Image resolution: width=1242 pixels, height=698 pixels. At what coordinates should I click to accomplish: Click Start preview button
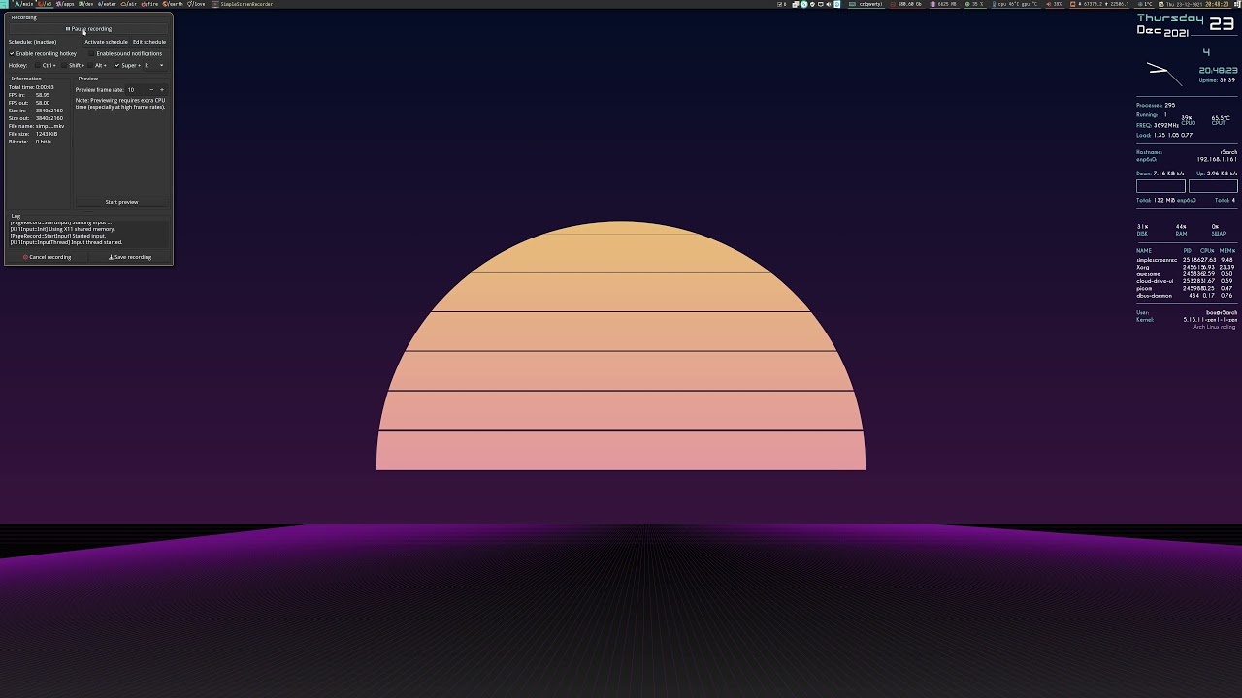[x=121, y=202]
